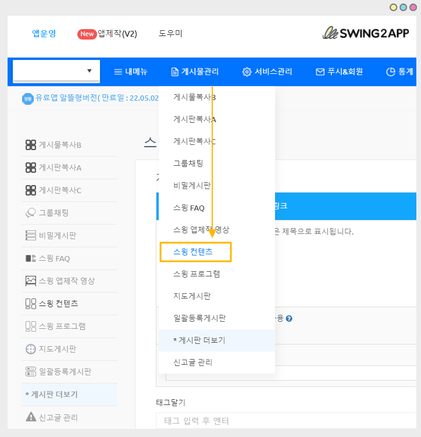This screenshot has width=421, height=437.
Task: Click the list icon beside sidebar 비밀게시판
Action: pyautogui.click(x=31, y=236)
